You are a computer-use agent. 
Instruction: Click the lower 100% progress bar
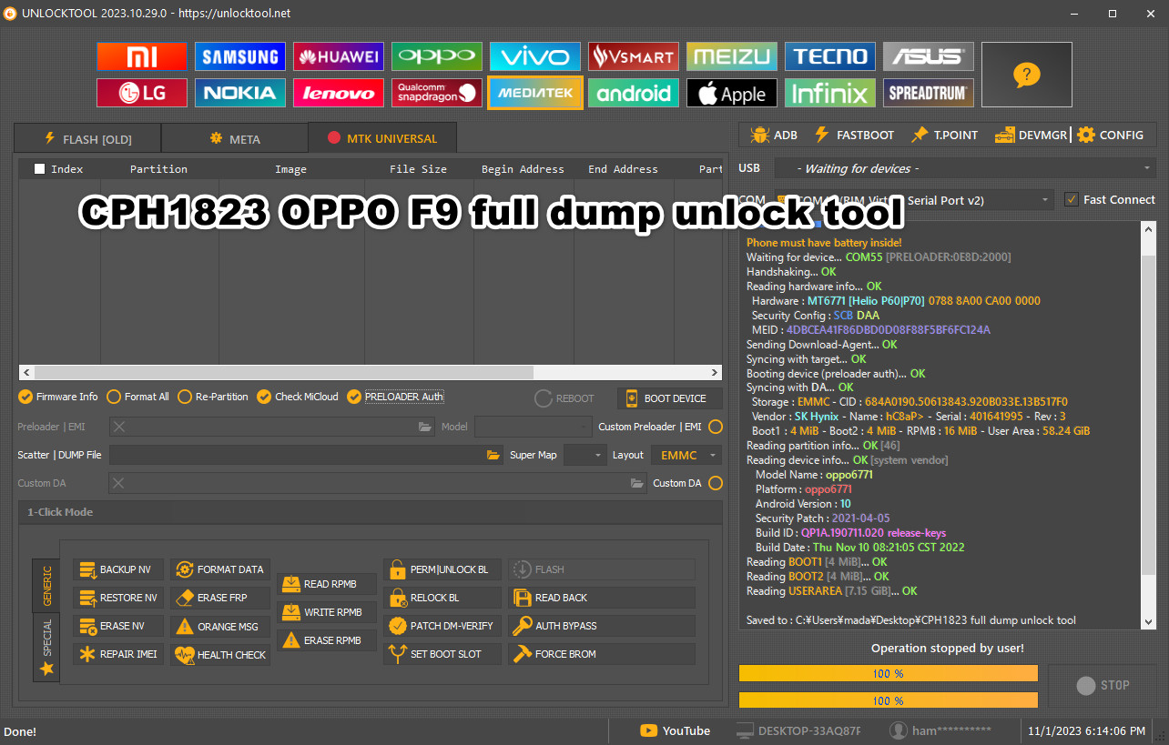pyautogui.click(x=888, y=700)
